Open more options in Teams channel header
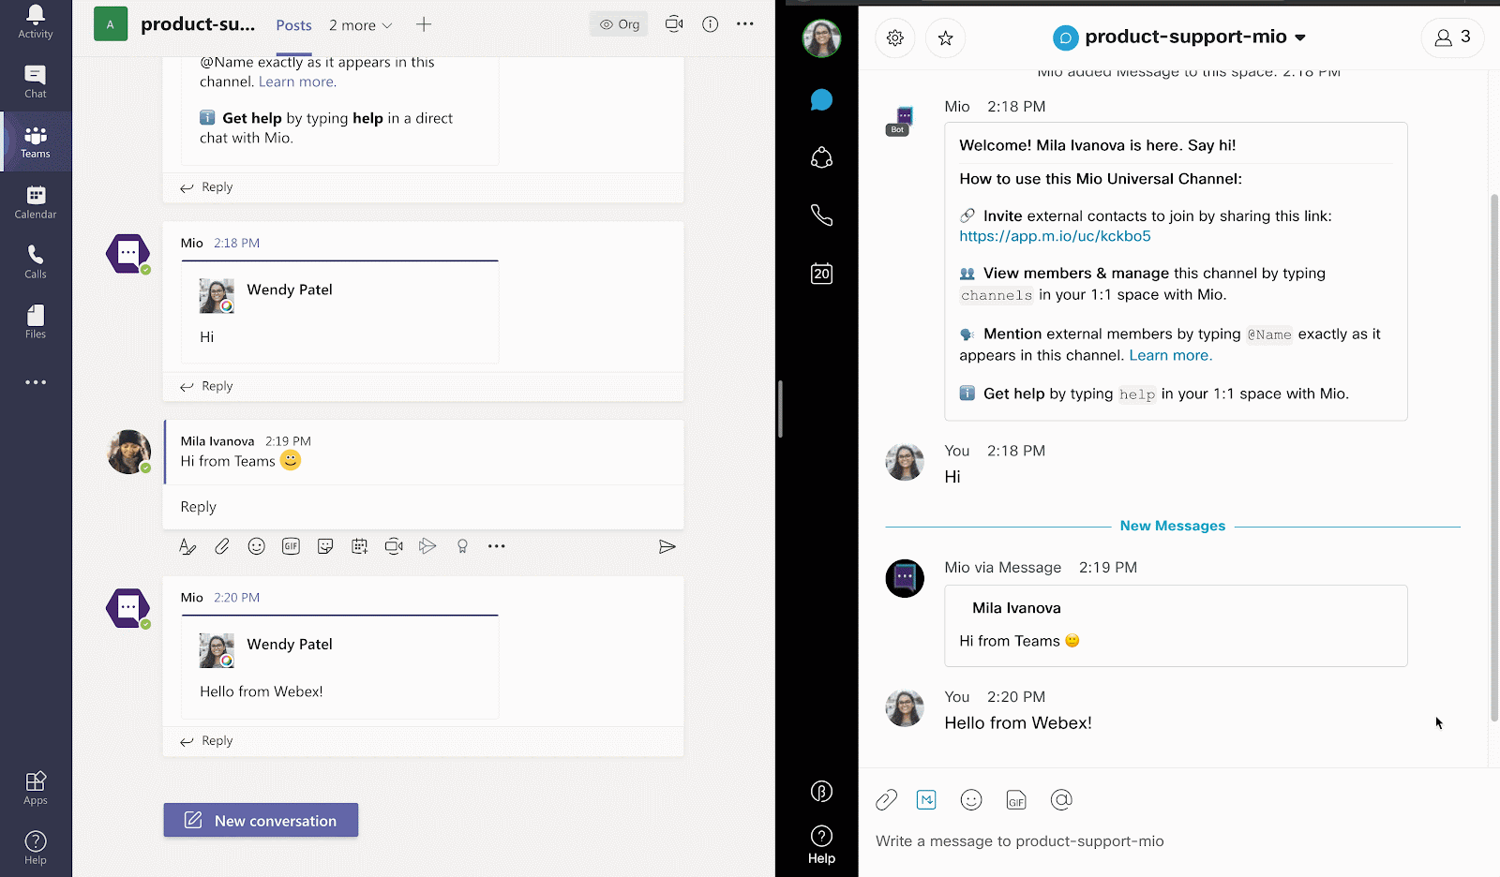The height and width of the screenshot is (877, 1500). click(745, 24)
